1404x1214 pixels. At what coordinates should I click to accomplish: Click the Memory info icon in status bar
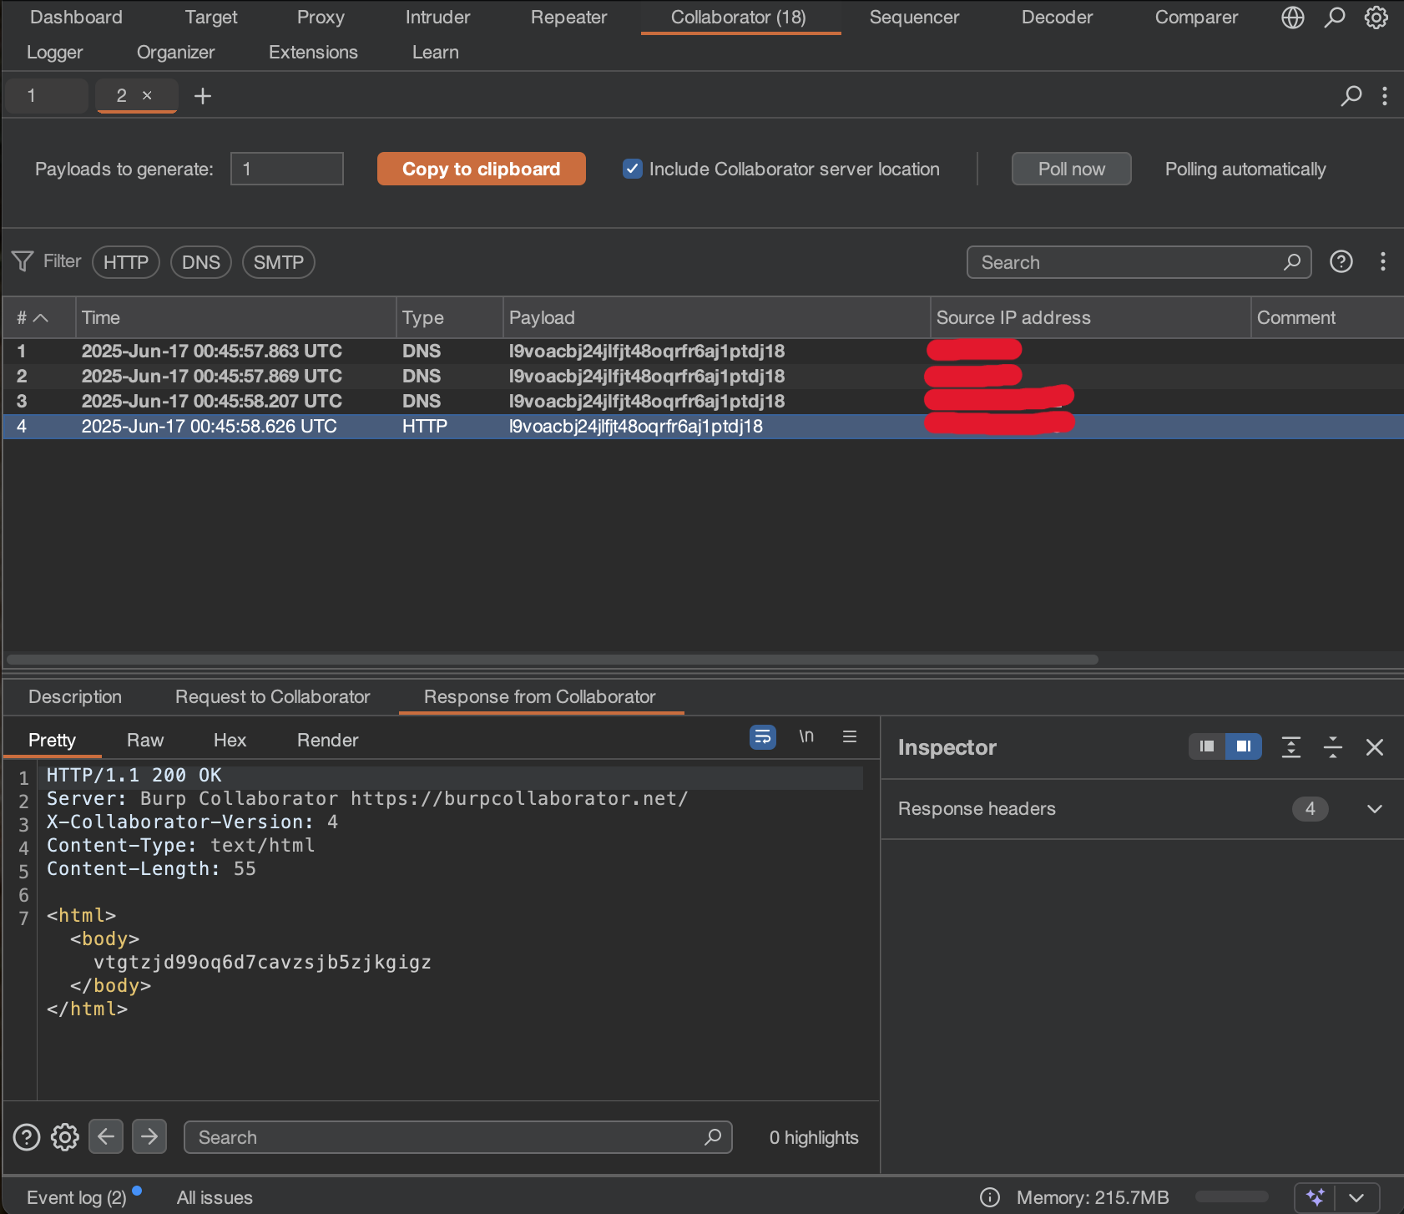click(x=990, y=1197)
